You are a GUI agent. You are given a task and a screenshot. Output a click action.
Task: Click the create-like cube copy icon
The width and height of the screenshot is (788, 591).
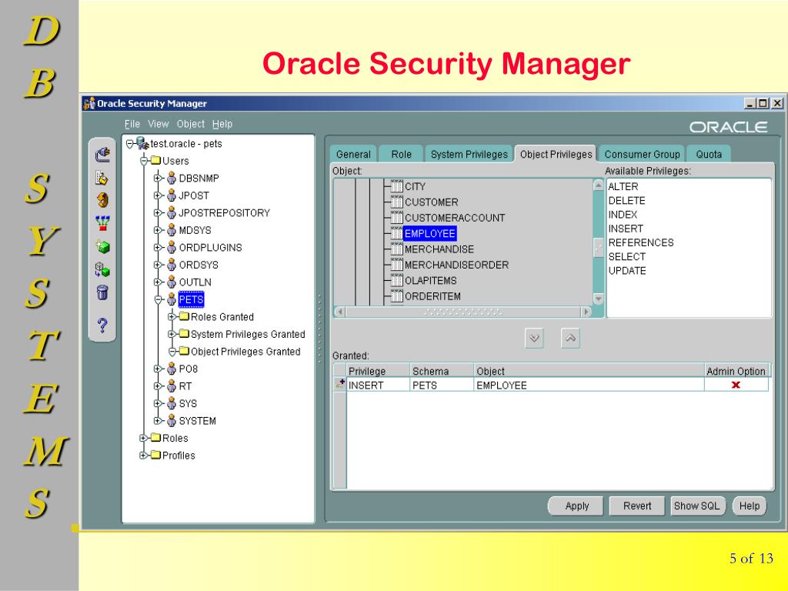102,270
